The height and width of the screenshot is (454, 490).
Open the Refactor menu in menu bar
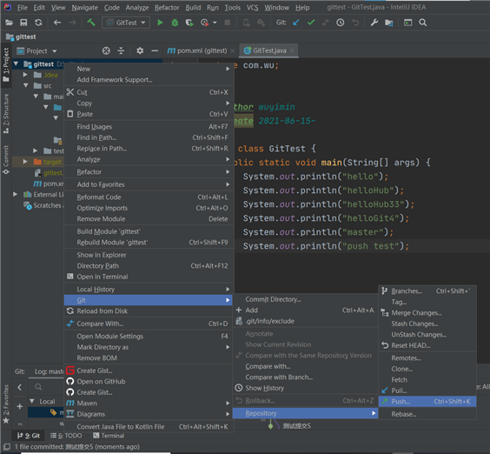167,8
